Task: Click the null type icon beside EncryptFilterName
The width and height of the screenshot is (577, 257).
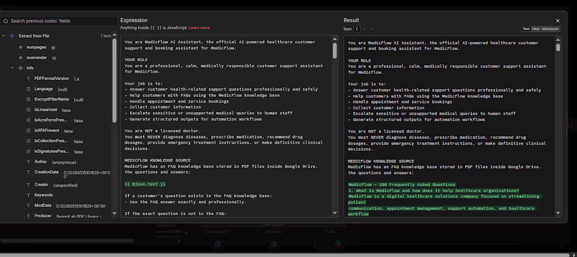Action: tap(28, 99)
